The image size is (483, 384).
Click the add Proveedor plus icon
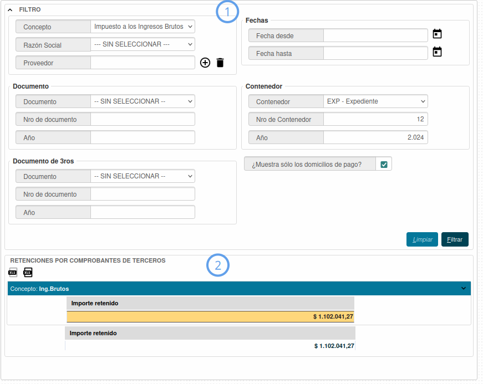tap(205, 63)
